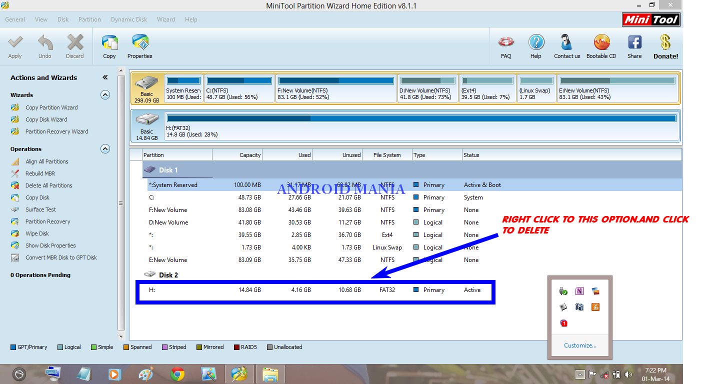Collapse the Wizards section
Viewport: 702px width, 384px height.
[105, 95]
